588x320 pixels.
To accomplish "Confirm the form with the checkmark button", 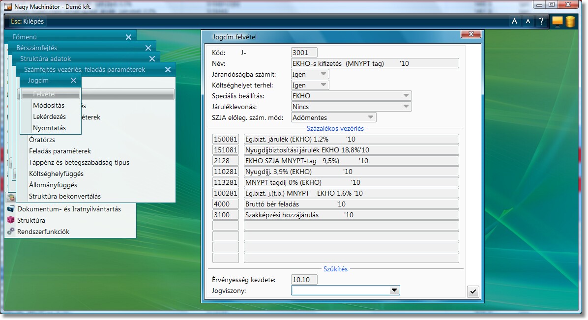I will [x=472, y=291].
